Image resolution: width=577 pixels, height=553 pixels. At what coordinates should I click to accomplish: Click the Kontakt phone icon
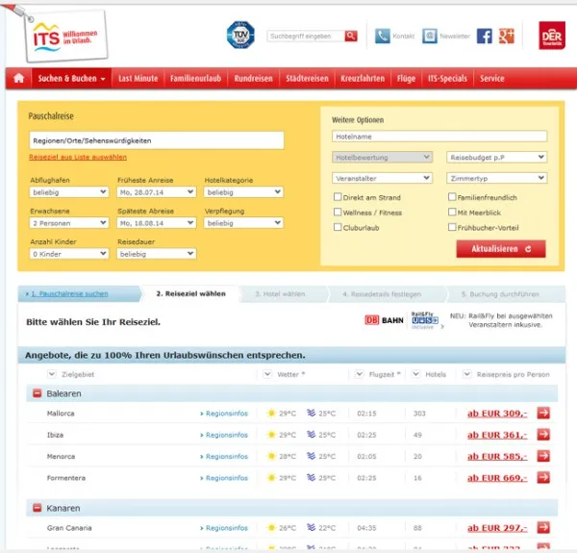(x=383, y=36)
